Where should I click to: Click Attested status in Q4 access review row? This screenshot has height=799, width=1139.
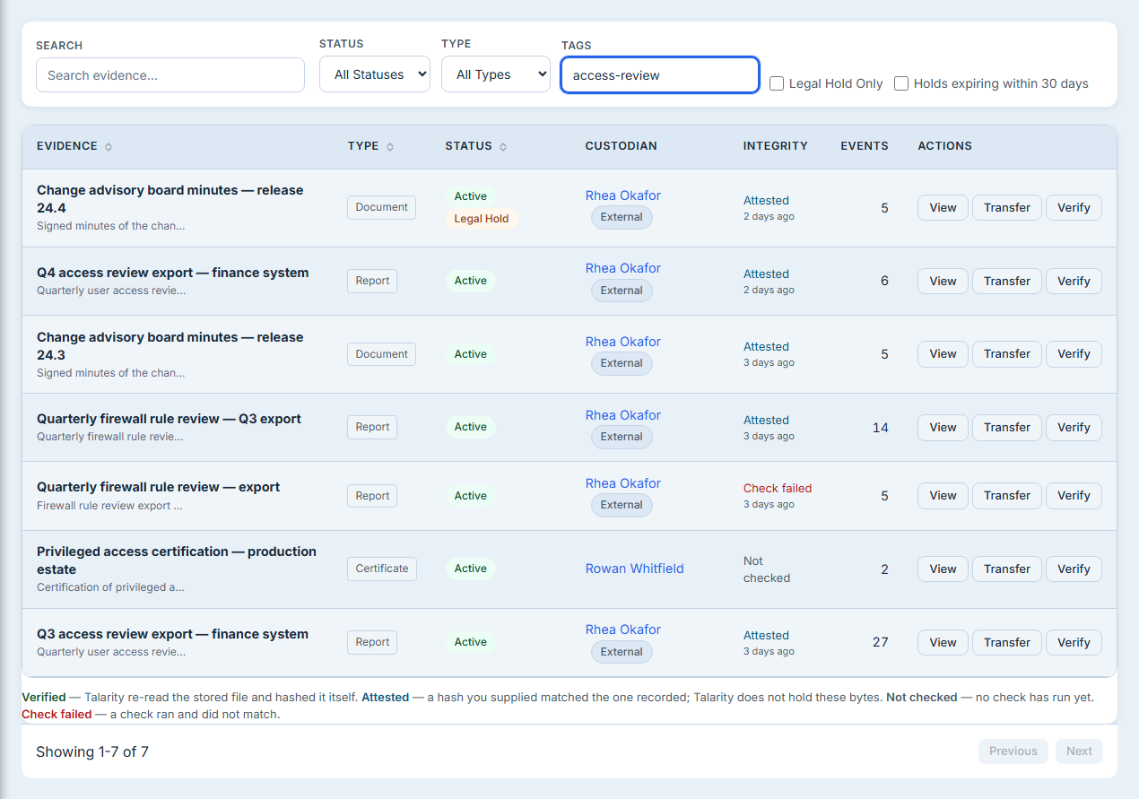tap(766, 274)
